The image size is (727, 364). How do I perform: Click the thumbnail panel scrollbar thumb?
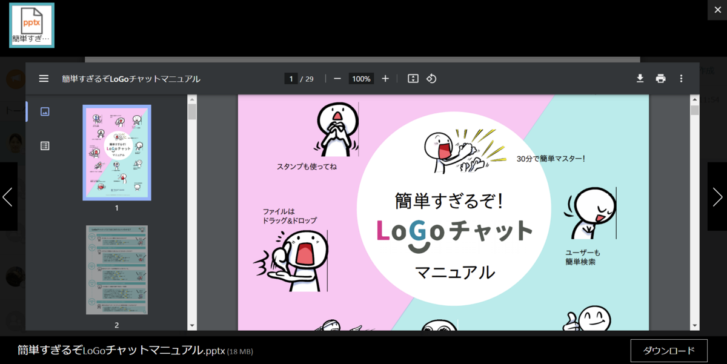(192, 112)
